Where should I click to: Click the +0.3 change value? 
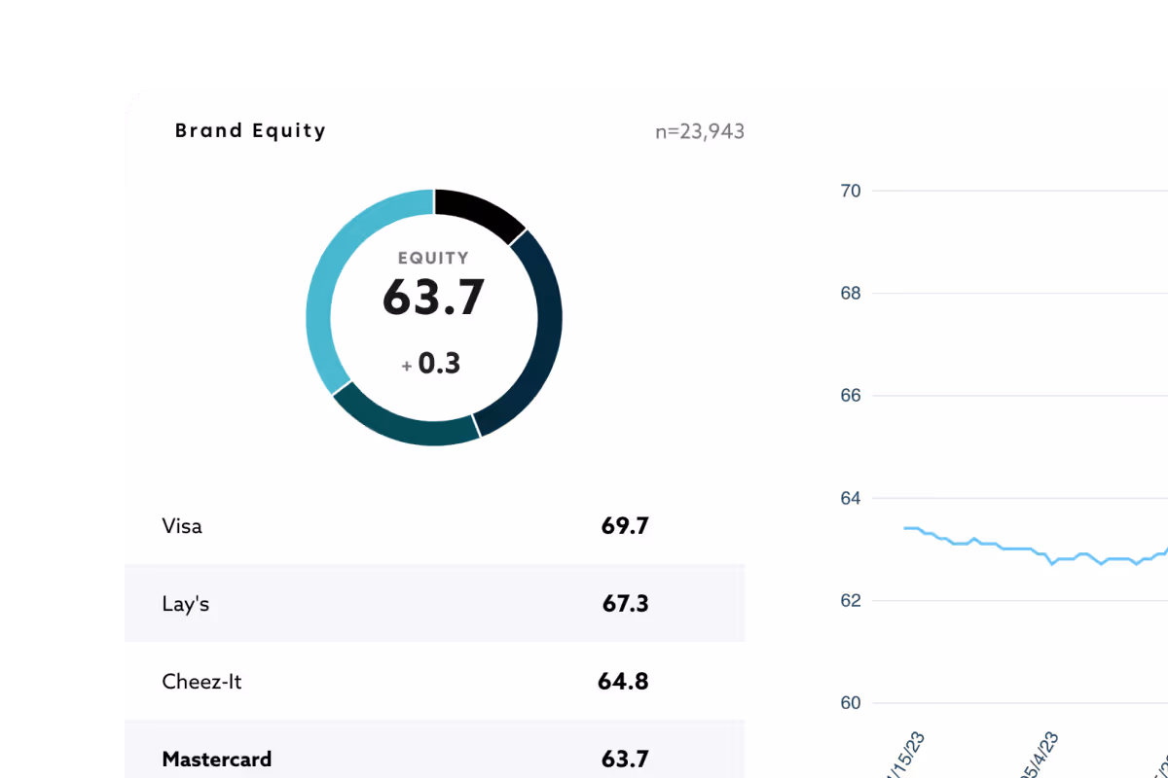[431, 364]
